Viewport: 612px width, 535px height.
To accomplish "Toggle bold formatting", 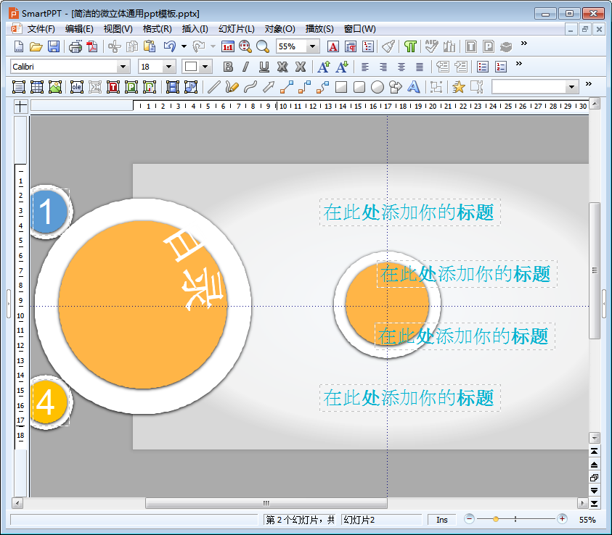I will [228, 67].
